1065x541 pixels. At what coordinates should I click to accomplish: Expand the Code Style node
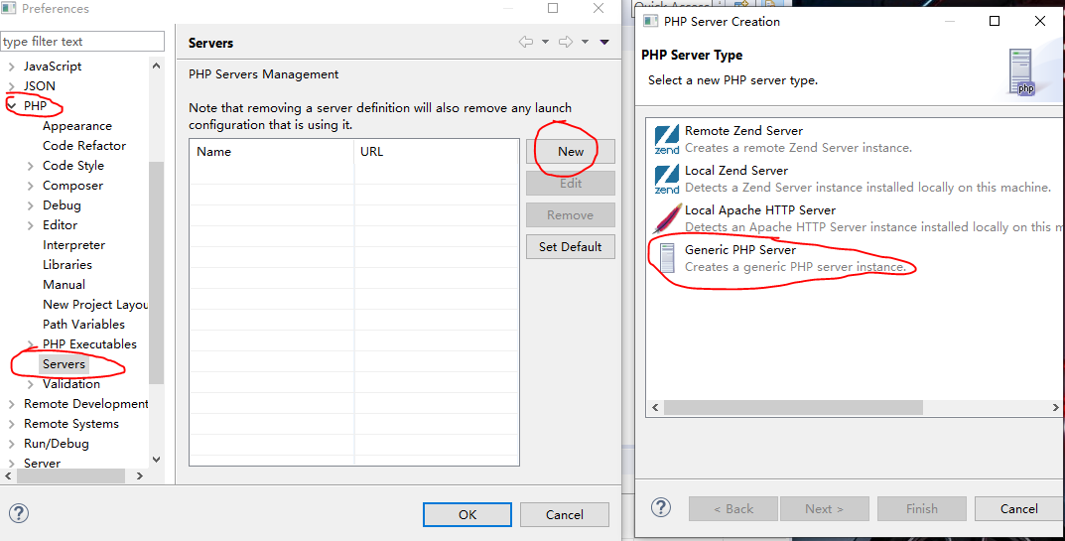(31, 166)
